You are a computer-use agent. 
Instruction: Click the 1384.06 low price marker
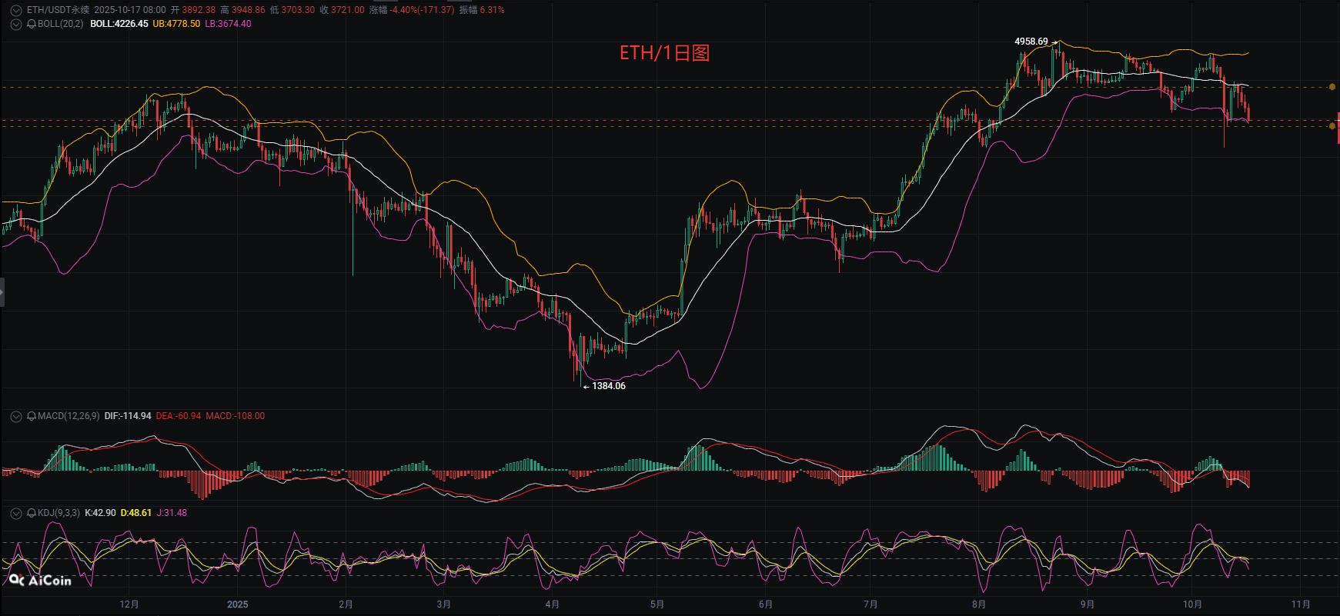pos(608,386)
